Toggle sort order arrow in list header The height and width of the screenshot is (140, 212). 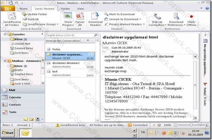[x=88, y=40]
